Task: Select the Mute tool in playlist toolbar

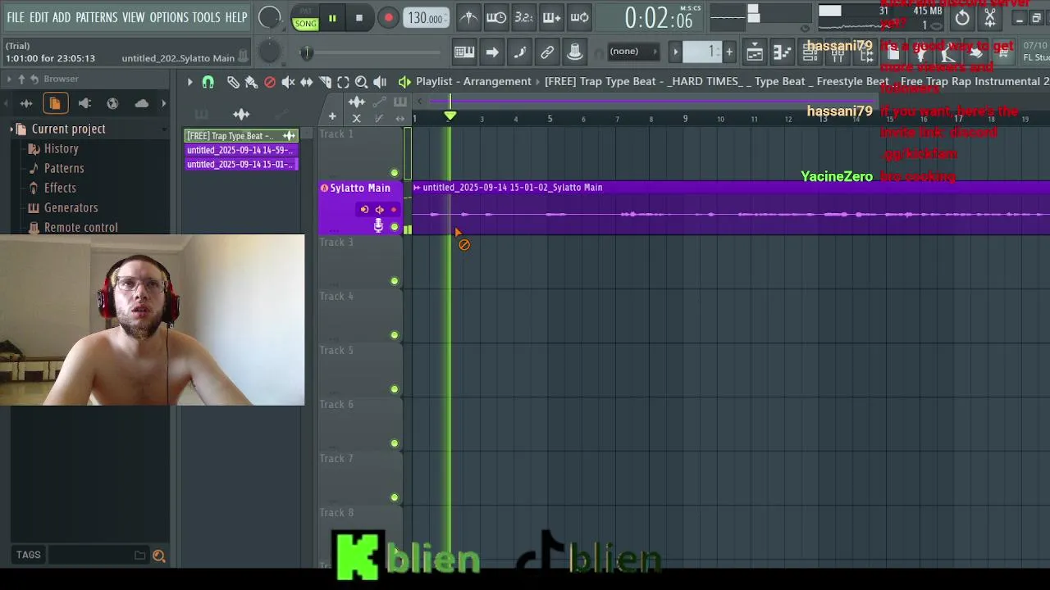Action: pos(288,82)
